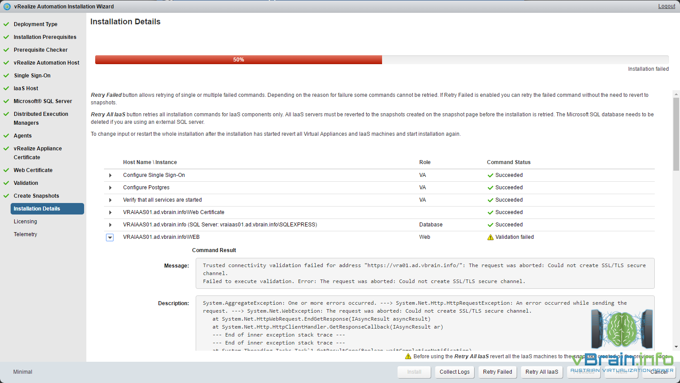680x383 pixels.
Task: Click the checkmark beside Web Certificate step
Action: tap(6, 170)
